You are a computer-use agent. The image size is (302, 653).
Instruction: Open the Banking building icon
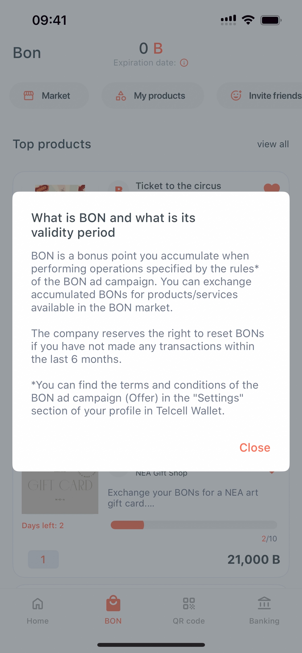click(264, 603)
